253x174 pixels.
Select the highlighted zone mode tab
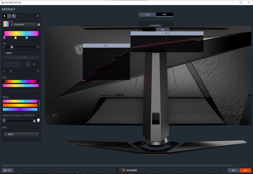pos(162,30)
